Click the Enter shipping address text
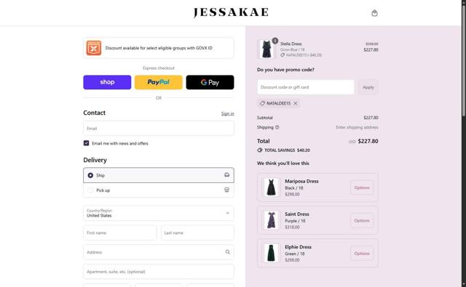 [x=357, y=127]
